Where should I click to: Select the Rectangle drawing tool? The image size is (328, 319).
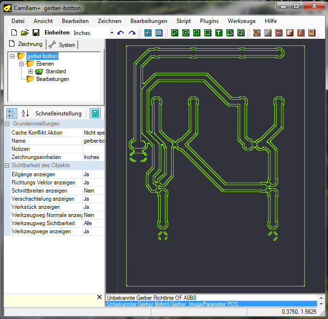(208, 33)
